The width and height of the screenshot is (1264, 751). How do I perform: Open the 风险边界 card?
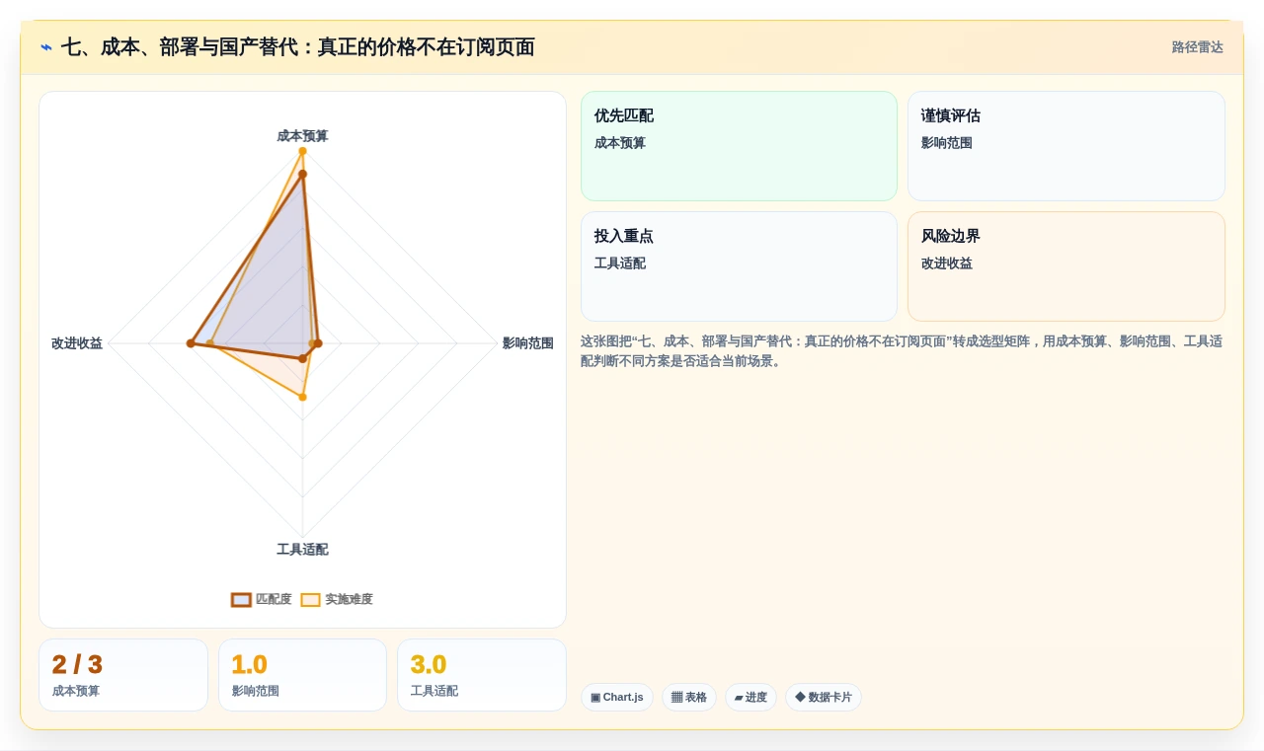1066,266
